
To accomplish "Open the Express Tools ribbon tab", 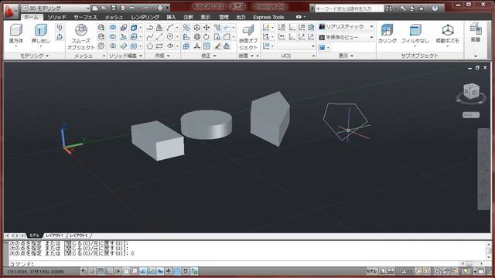I will (268, 17).
